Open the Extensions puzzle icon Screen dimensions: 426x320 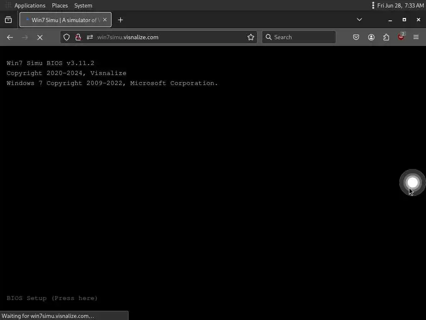386,37
